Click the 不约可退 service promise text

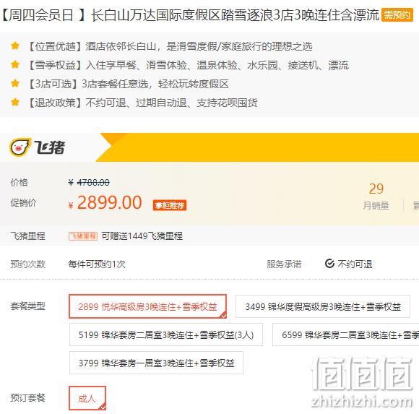point(355,264)
